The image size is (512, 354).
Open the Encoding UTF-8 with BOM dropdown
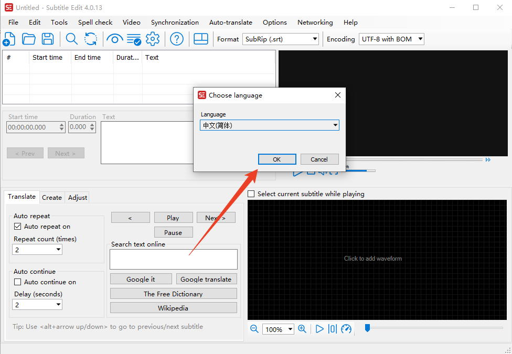click(x=391, y=39)
